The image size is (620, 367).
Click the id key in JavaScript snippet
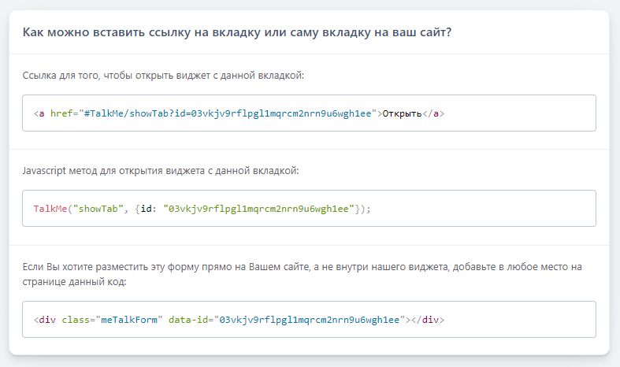pyautogui.click(x=147, y=209)
